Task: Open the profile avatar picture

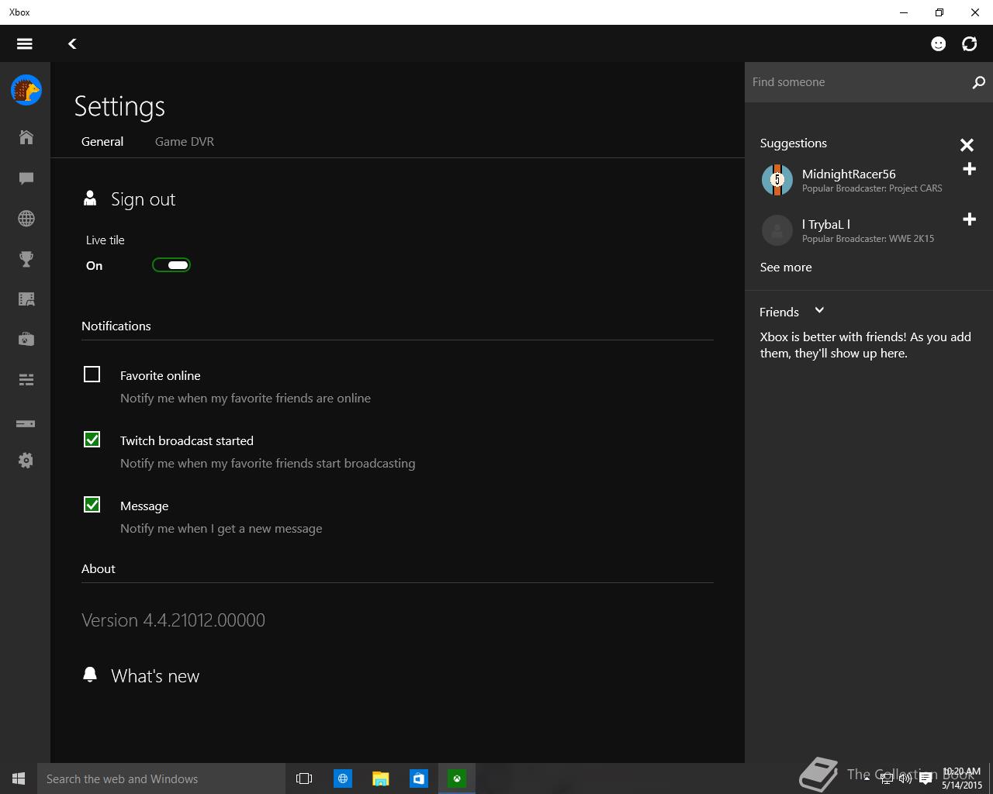Action: click(26, 90)
